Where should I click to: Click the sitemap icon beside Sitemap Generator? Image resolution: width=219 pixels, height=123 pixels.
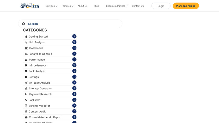[26, 89]
